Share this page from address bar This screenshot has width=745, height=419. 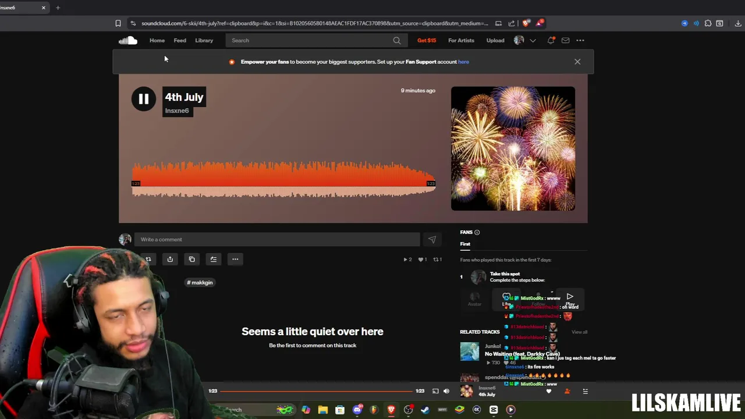click(512, 23)
